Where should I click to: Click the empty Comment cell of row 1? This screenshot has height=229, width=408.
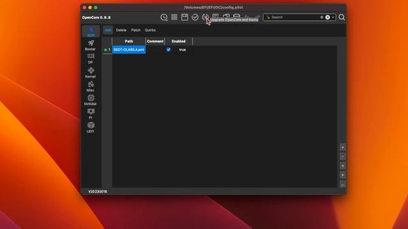pyautogui.click(x=155, y=50)
